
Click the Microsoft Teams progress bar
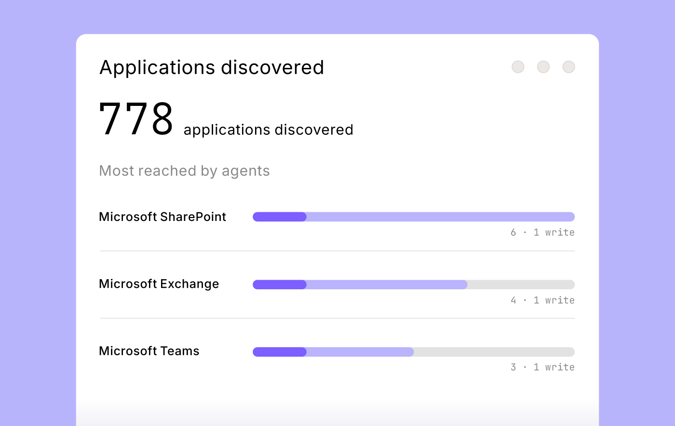(x=414, y=352)
